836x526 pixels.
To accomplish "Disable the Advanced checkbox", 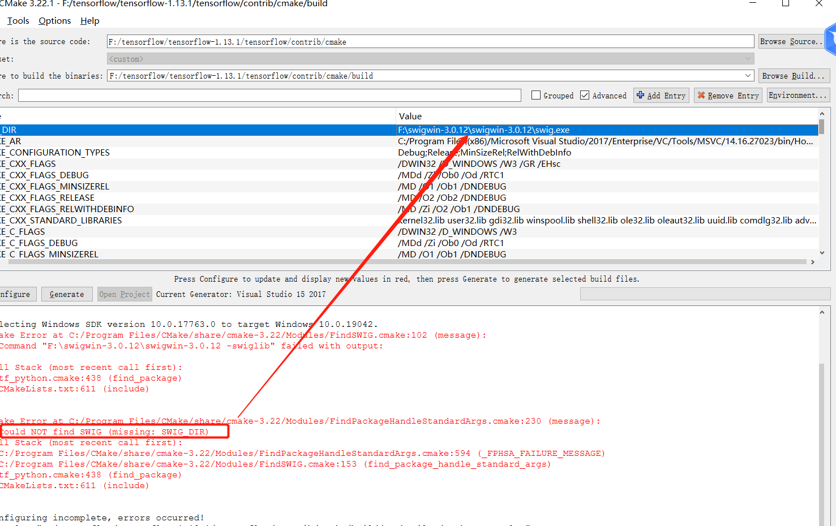I will click(x=585, y=95).
